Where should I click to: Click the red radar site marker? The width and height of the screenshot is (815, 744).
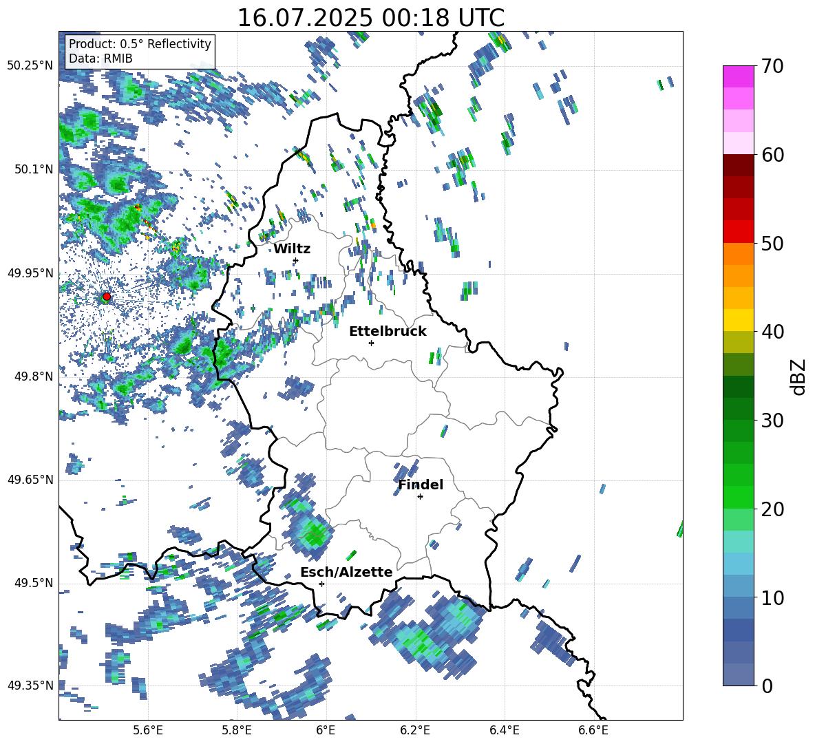[x=107, y=297]
